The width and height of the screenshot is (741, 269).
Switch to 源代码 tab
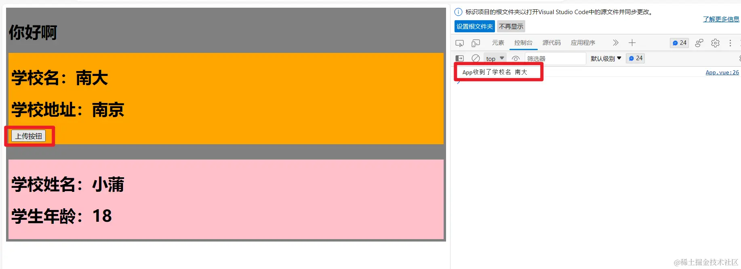(552, 42)
